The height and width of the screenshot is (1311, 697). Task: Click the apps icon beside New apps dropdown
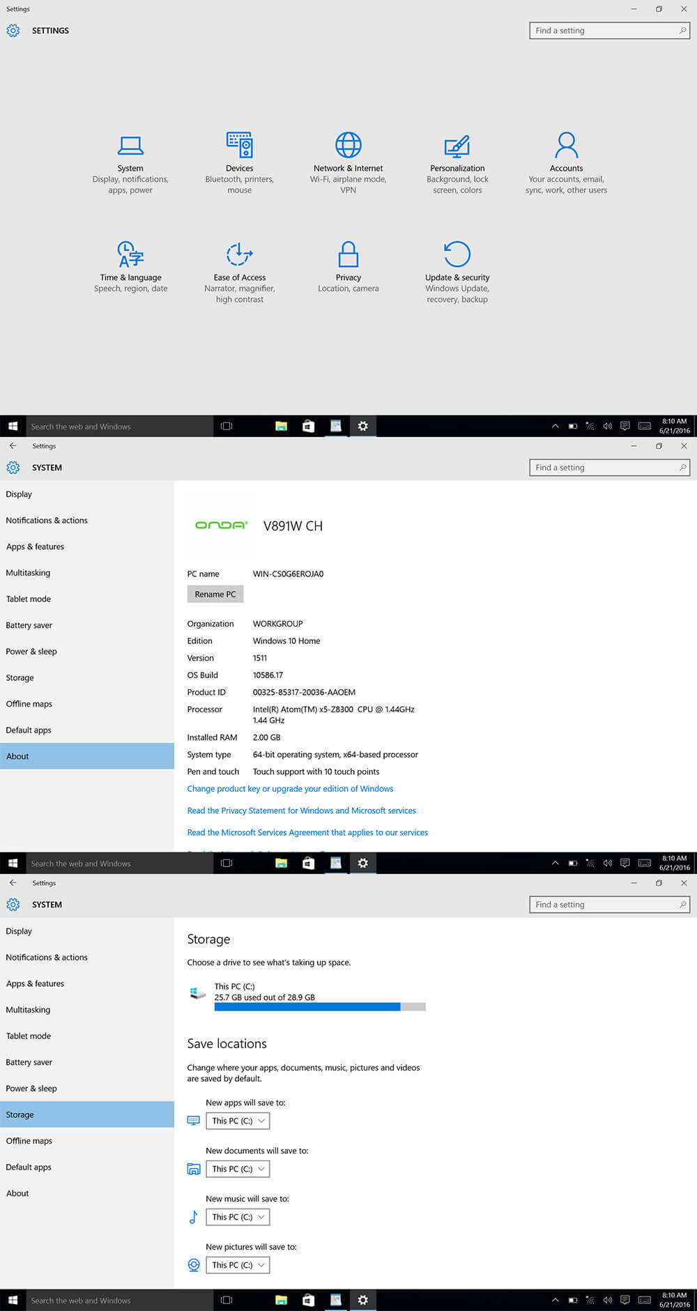point(194,1121)
